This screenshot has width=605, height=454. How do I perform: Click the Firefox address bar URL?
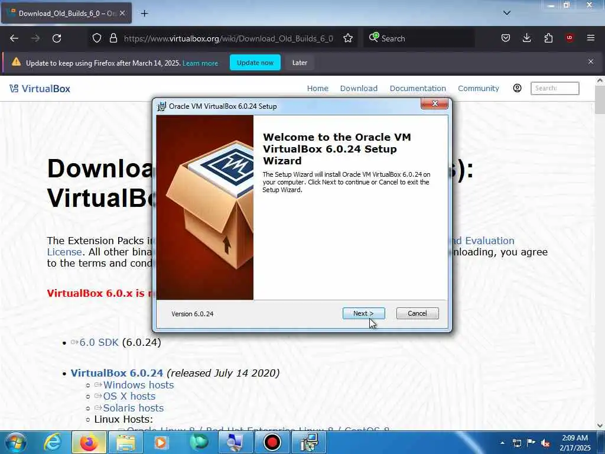tap(228, 38)
